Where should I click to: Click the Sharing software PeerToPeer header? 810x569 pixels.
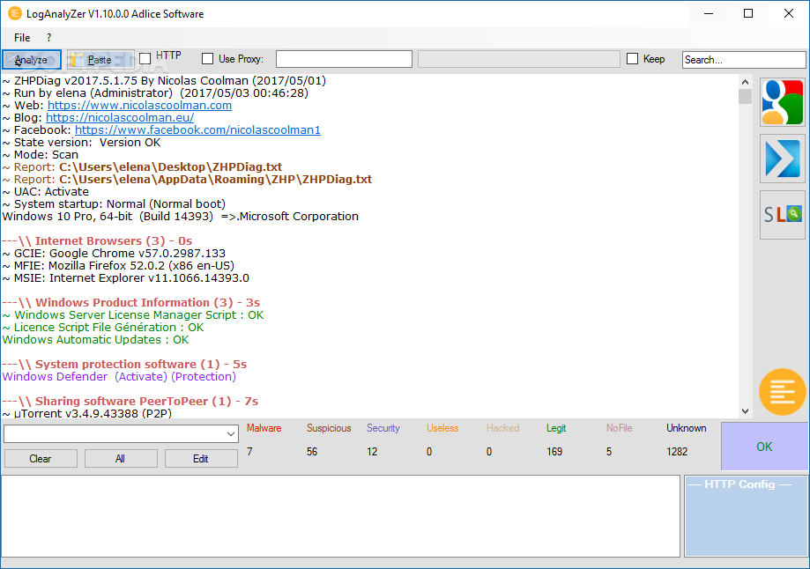pyautogui.click(x=130, y=401)
